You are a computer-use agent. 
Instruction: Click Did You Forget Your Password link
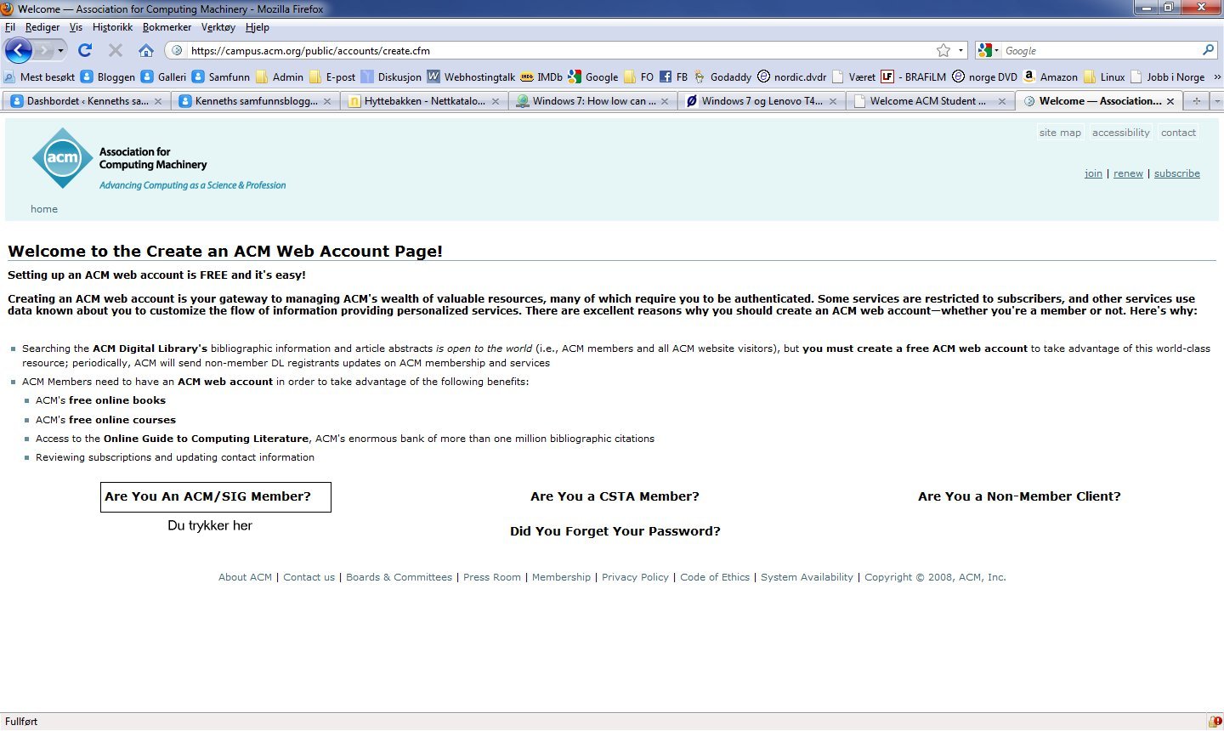(615, 531)
